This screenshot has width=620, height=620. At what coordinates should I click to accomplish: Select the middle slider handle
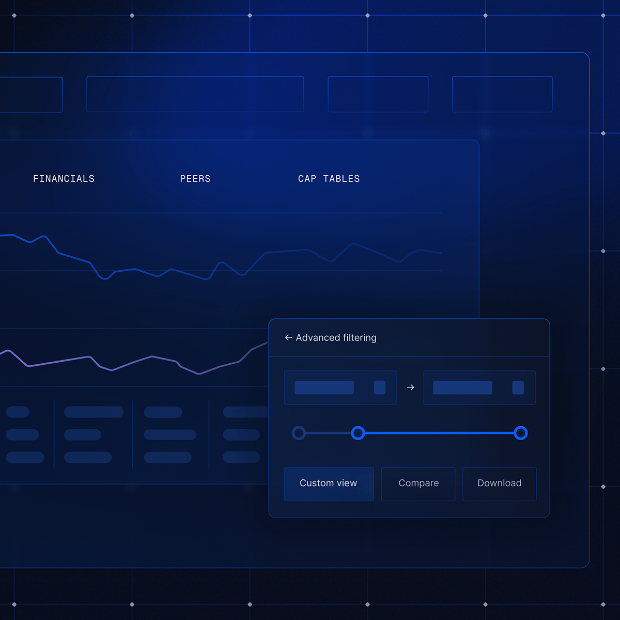coord(358,433)
